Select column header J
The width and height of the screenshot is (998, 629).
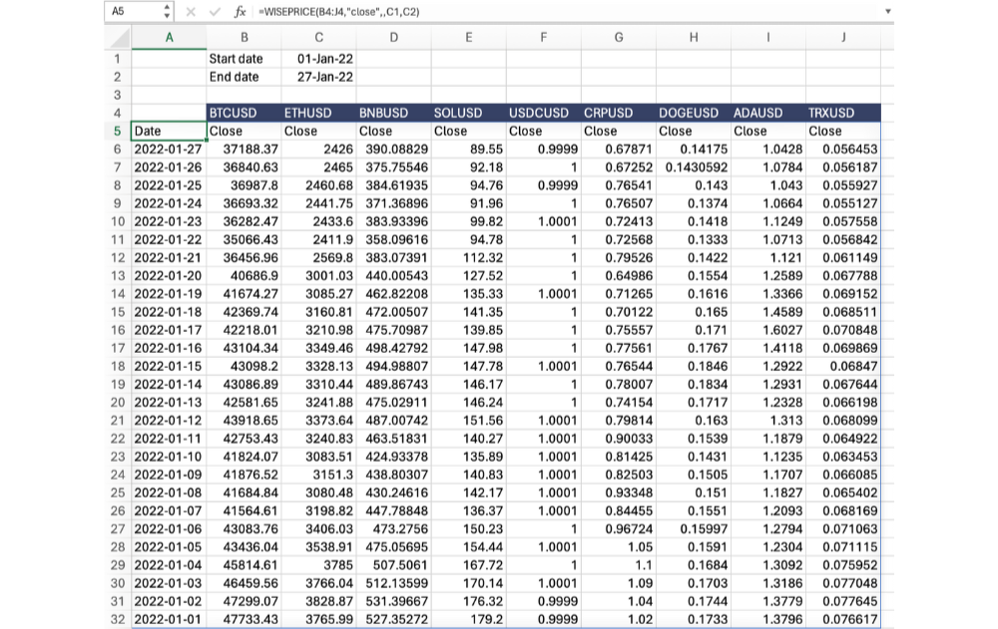click(x=843, y=38)
